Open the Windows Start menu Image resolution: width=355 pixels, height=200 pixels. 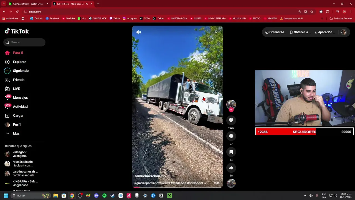(x=6, y=196)
